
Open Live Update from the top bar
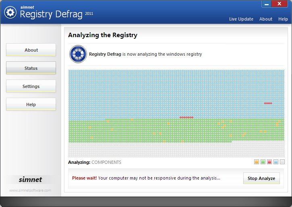tap(241, 19)
